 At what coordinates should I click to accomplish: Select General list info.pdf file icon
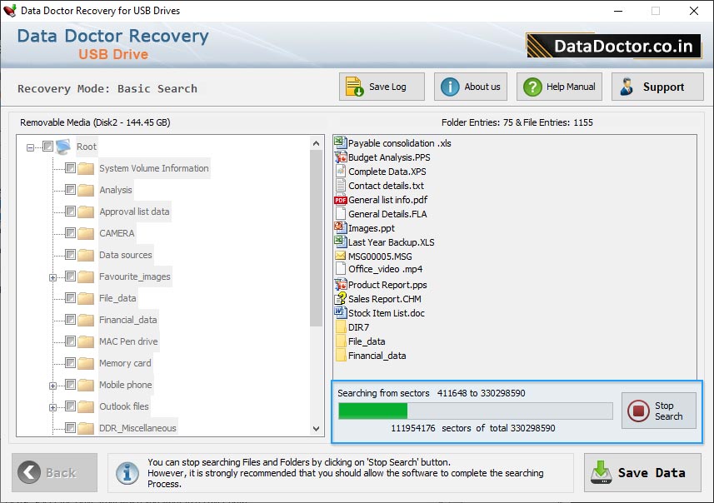(x=340, y=200)
